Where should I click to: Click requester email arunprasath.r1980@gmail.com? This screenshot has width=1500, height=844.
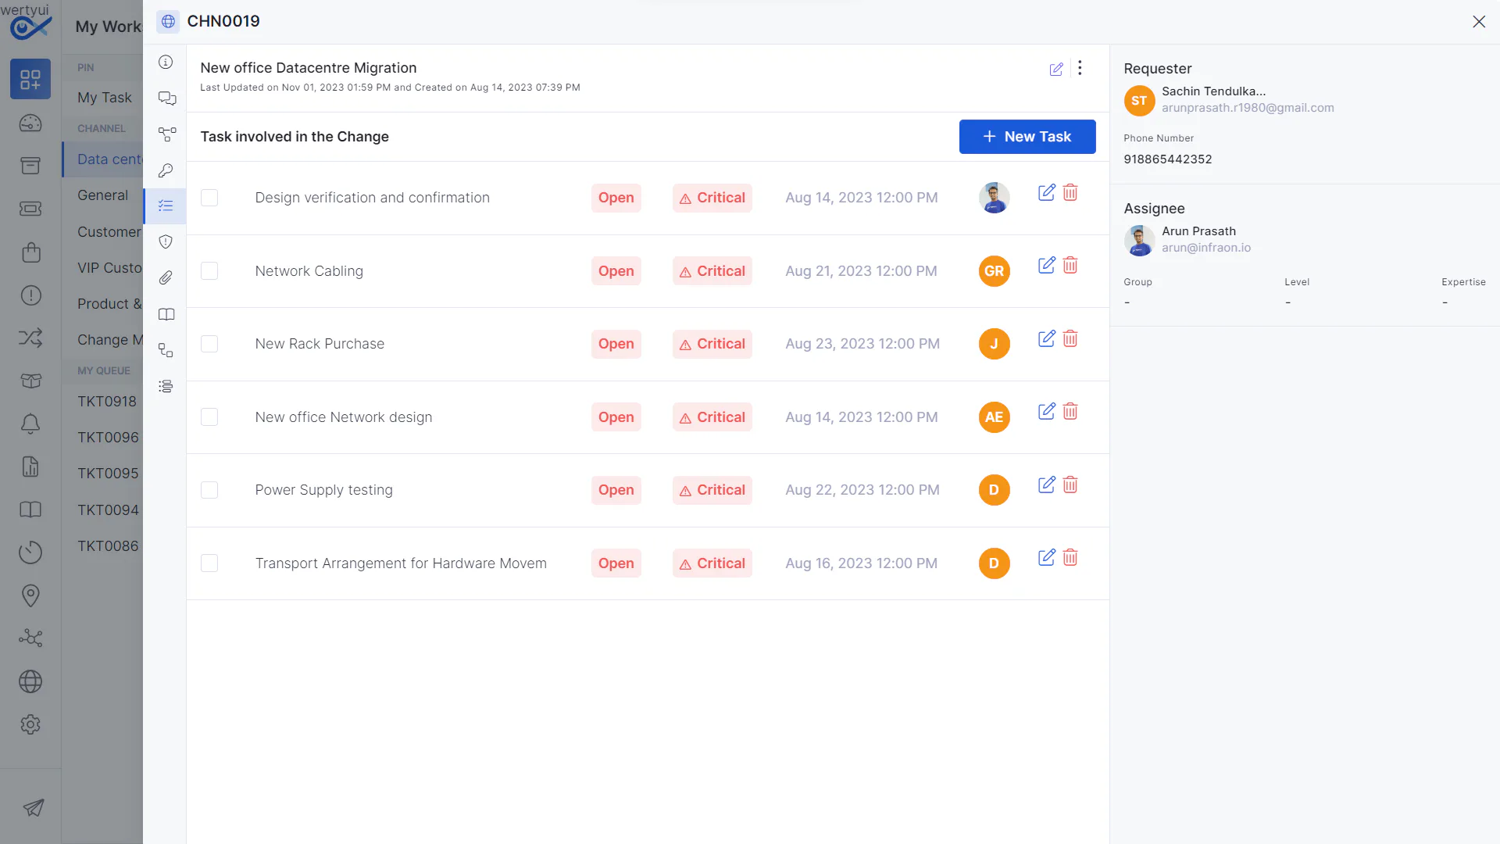pyautogui.click(x=1248, y=108)
